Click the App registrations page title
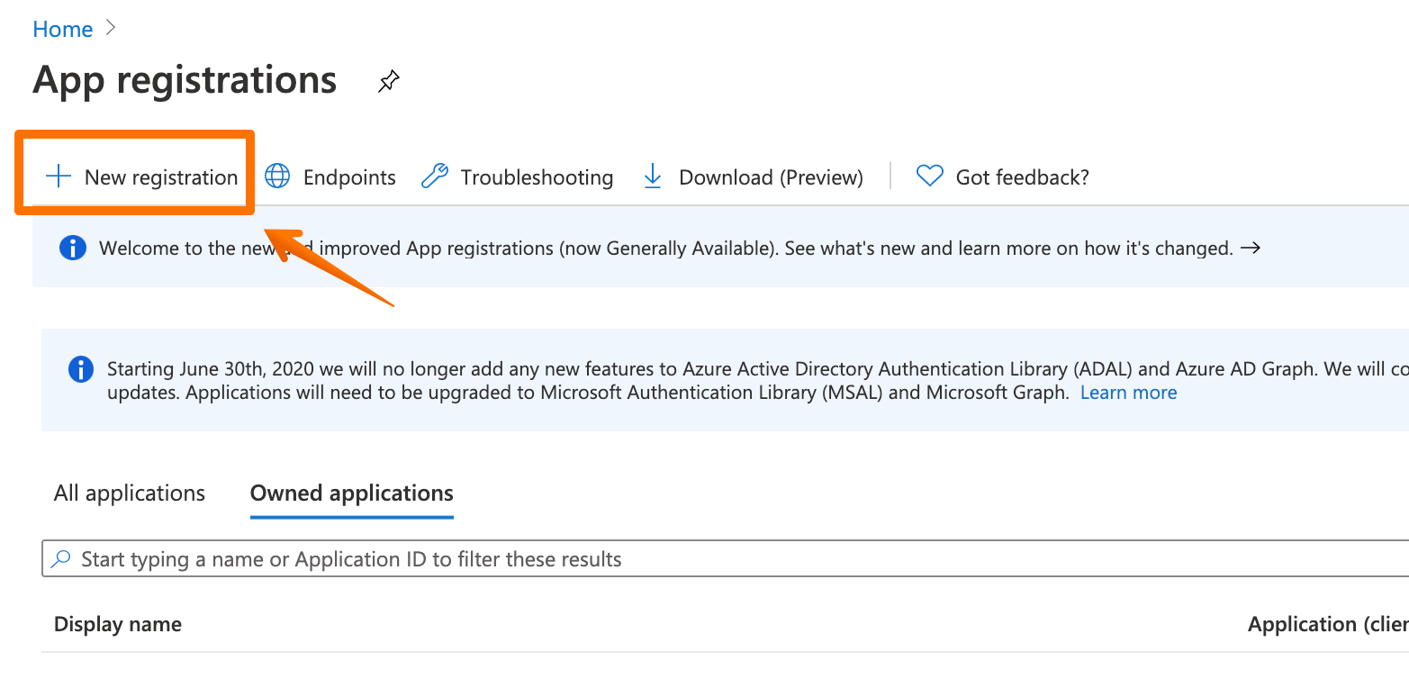The height and width of the screenshot is (679, 1409). [185, 80]
